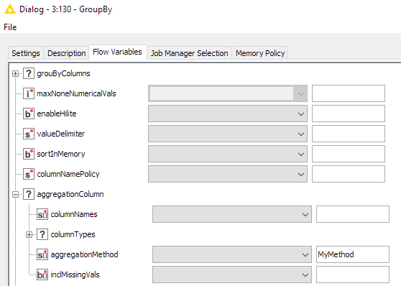
Task: Select the inclMissingVals label
Action: 75,275
